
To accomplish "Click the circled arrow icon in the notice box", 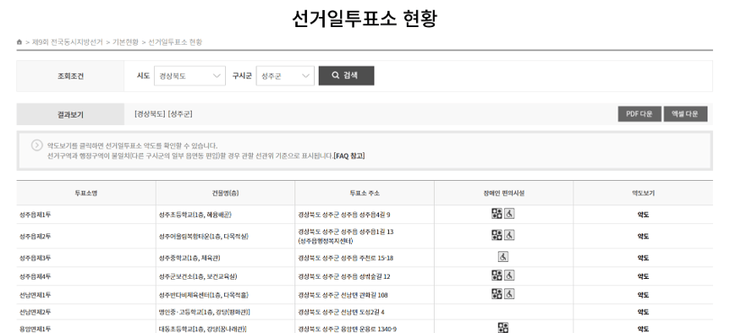I will tap(36, 145).
